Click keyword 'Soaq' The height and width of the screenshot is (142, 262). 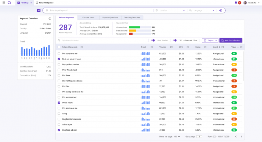tap(64, 114)
